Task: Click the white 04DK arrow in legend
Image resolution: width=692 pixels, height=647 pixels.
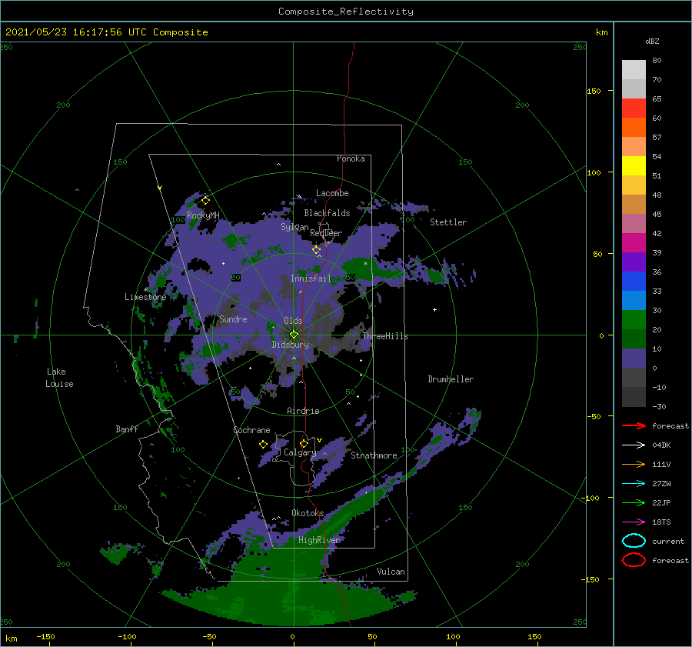Action: [x=634, y=445]
